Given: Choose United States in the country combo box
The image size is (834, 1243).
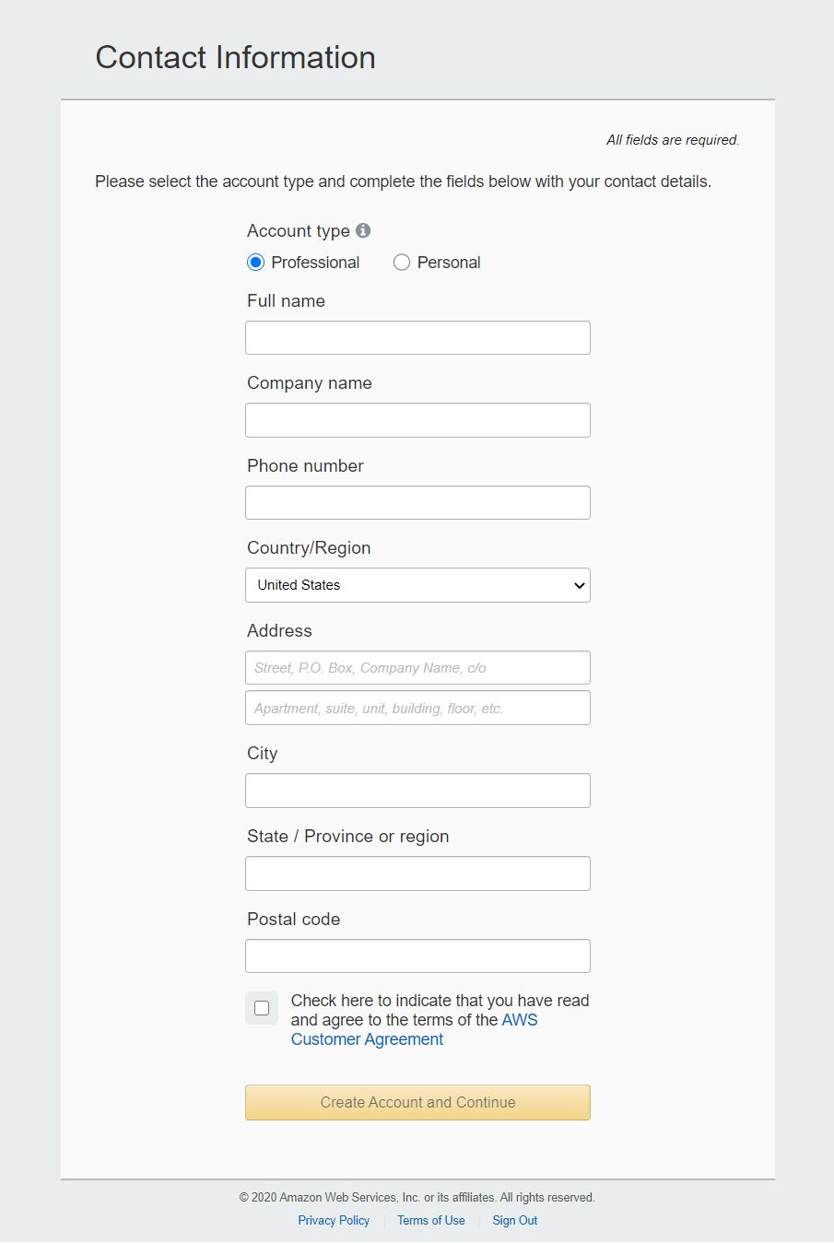Looking at the screenshot, I should [417, 585].
